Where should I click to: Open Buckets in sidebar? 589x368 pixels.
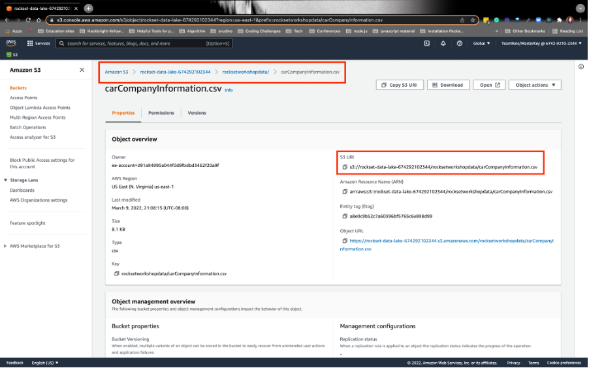point(18,88)
